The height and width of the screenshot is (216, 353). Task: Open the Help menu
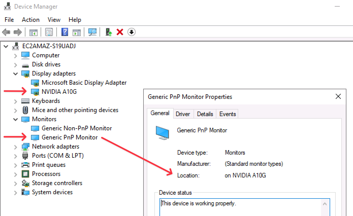tap(75, 20)
